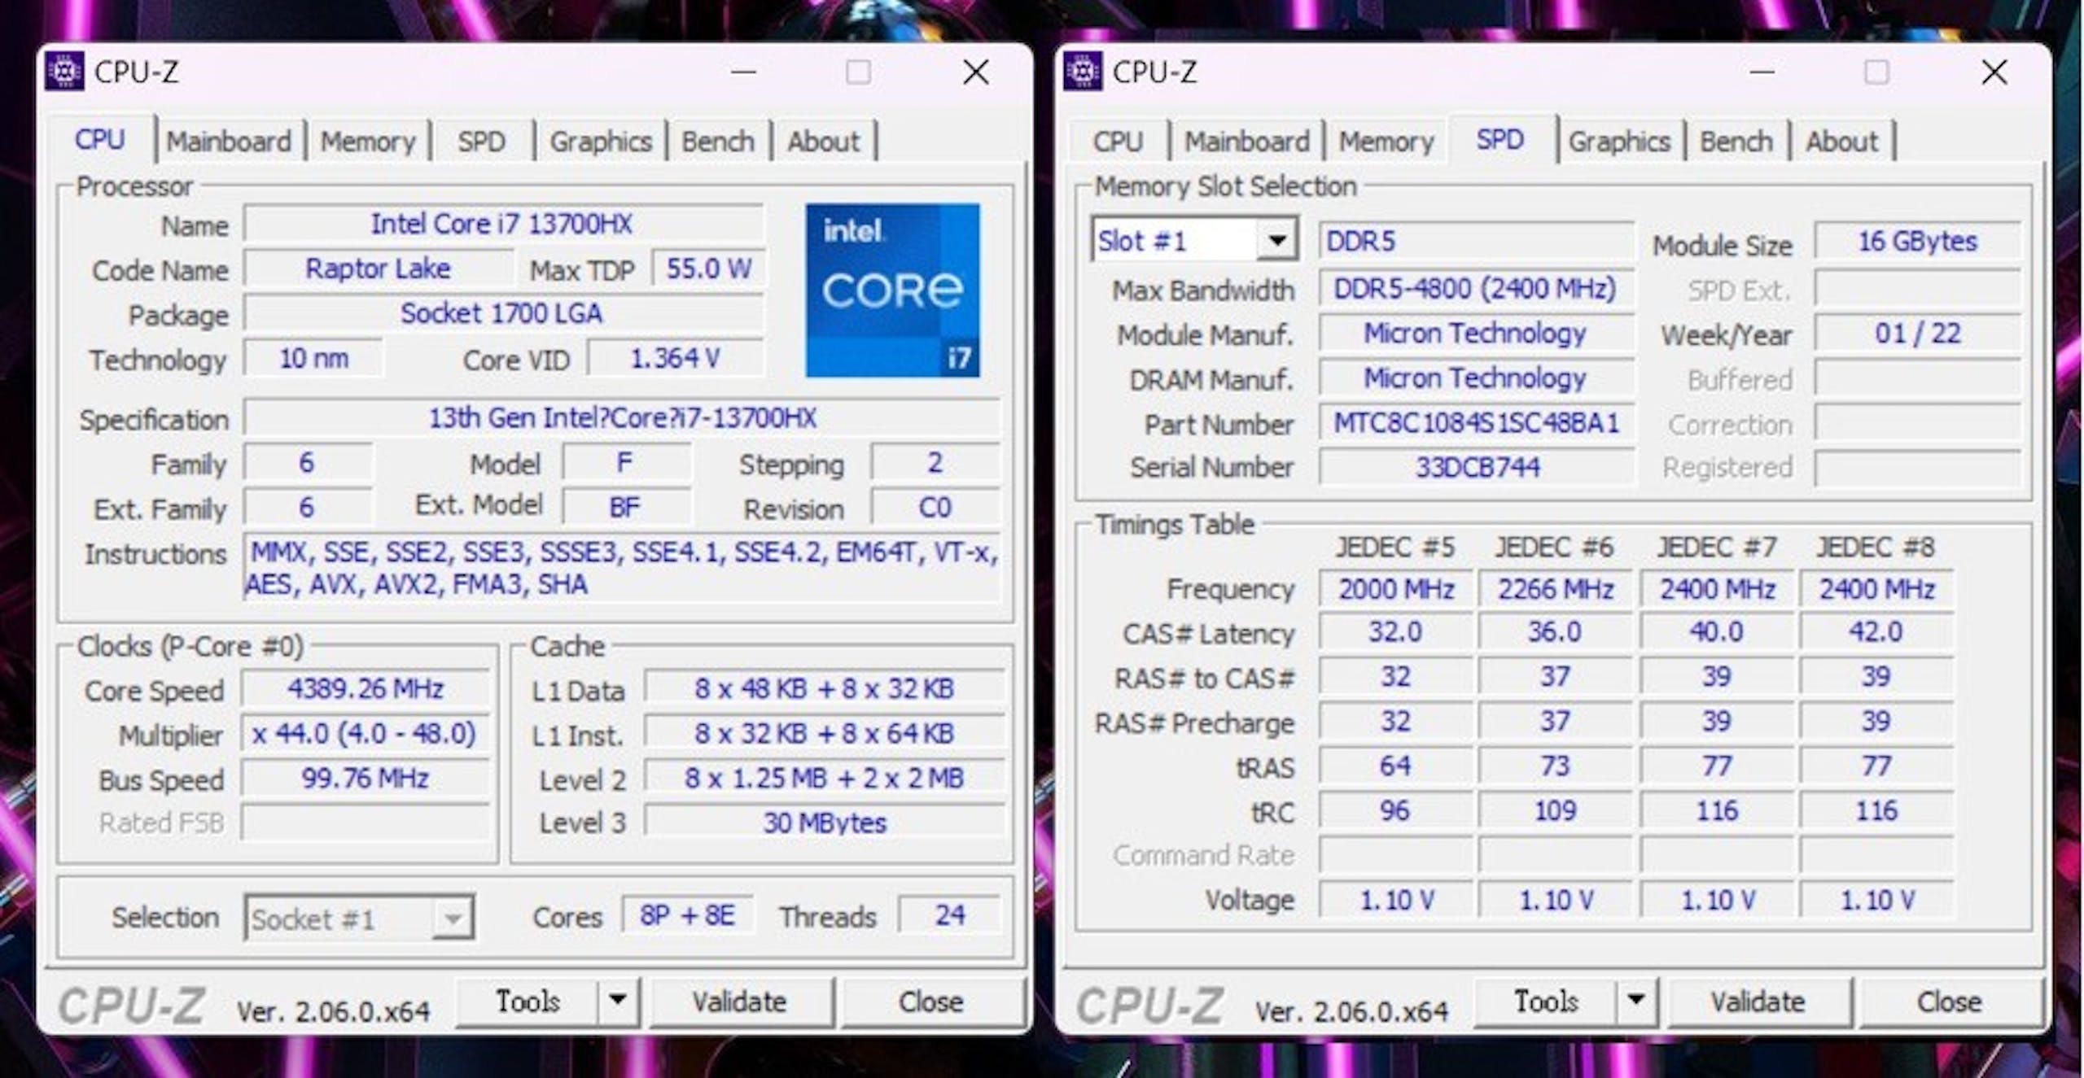Image resolution: width=2084 pixels, height=1078 pixels.
Task: Click Tools button in right CPU-Z window
Action: coord(1546,1001)
